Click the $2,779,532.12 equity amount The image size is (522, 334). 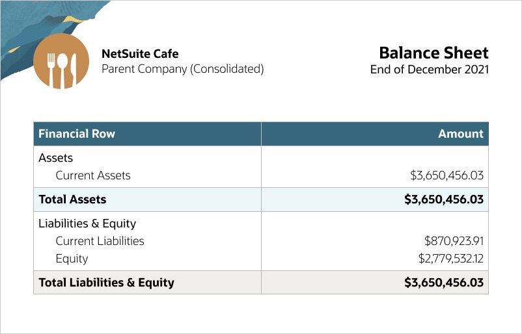coord(450,259)
